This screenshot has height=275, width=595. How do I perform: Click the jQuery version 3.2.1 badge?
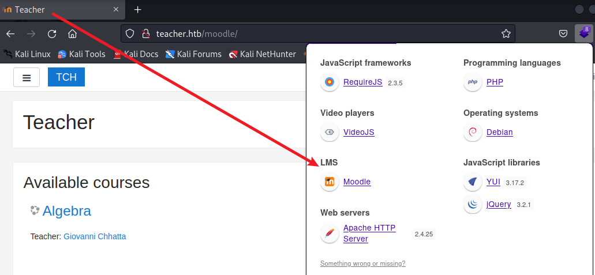[523, 205]
